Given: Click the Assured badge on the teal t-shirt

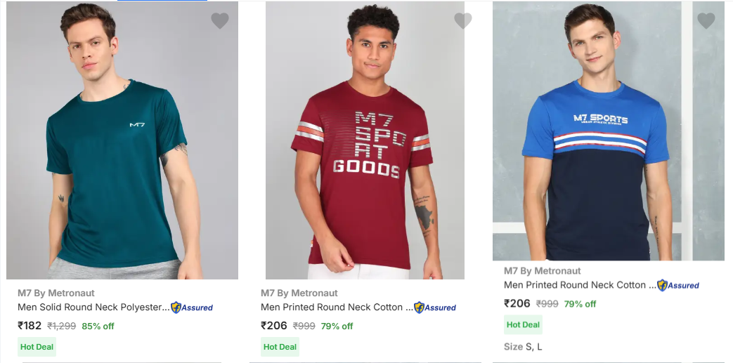Looking at the screenshot, I should (x=192, y=308).
